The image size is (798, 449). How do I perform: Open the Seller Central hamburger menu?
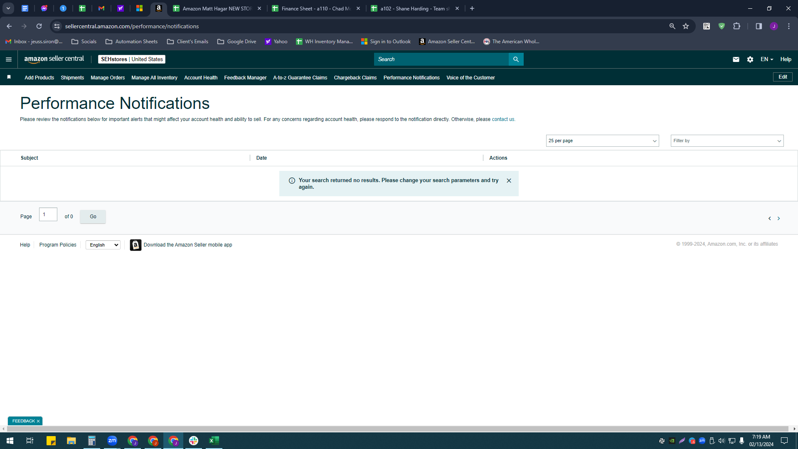tap(8, 59)
